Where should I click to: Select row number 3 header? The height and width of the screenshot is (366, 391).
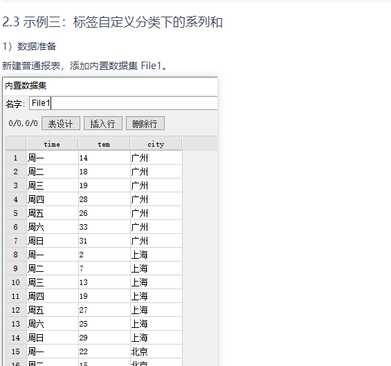click(x=16, y=185)
